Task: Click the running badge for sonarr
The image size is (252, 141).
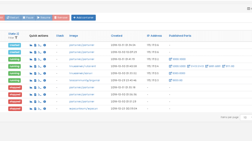Action: pyautogui.click(x=14, y=73)
